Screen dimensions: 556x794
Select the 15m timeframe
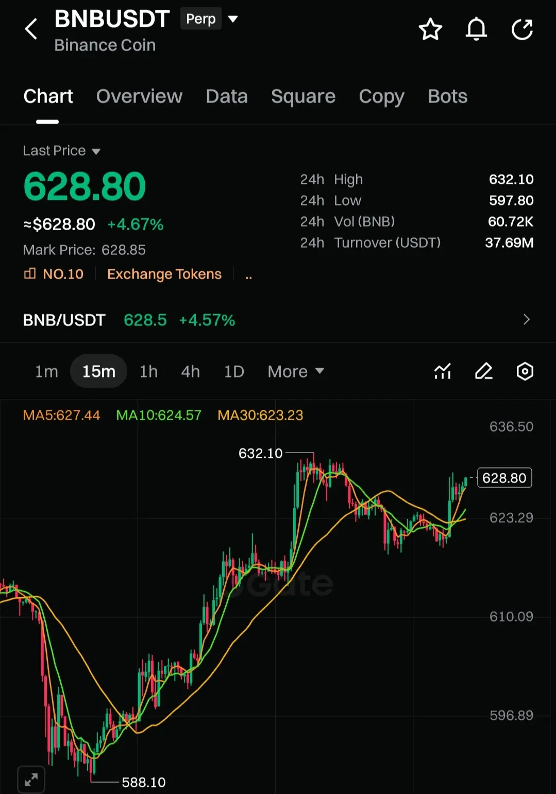pos(99,371)
